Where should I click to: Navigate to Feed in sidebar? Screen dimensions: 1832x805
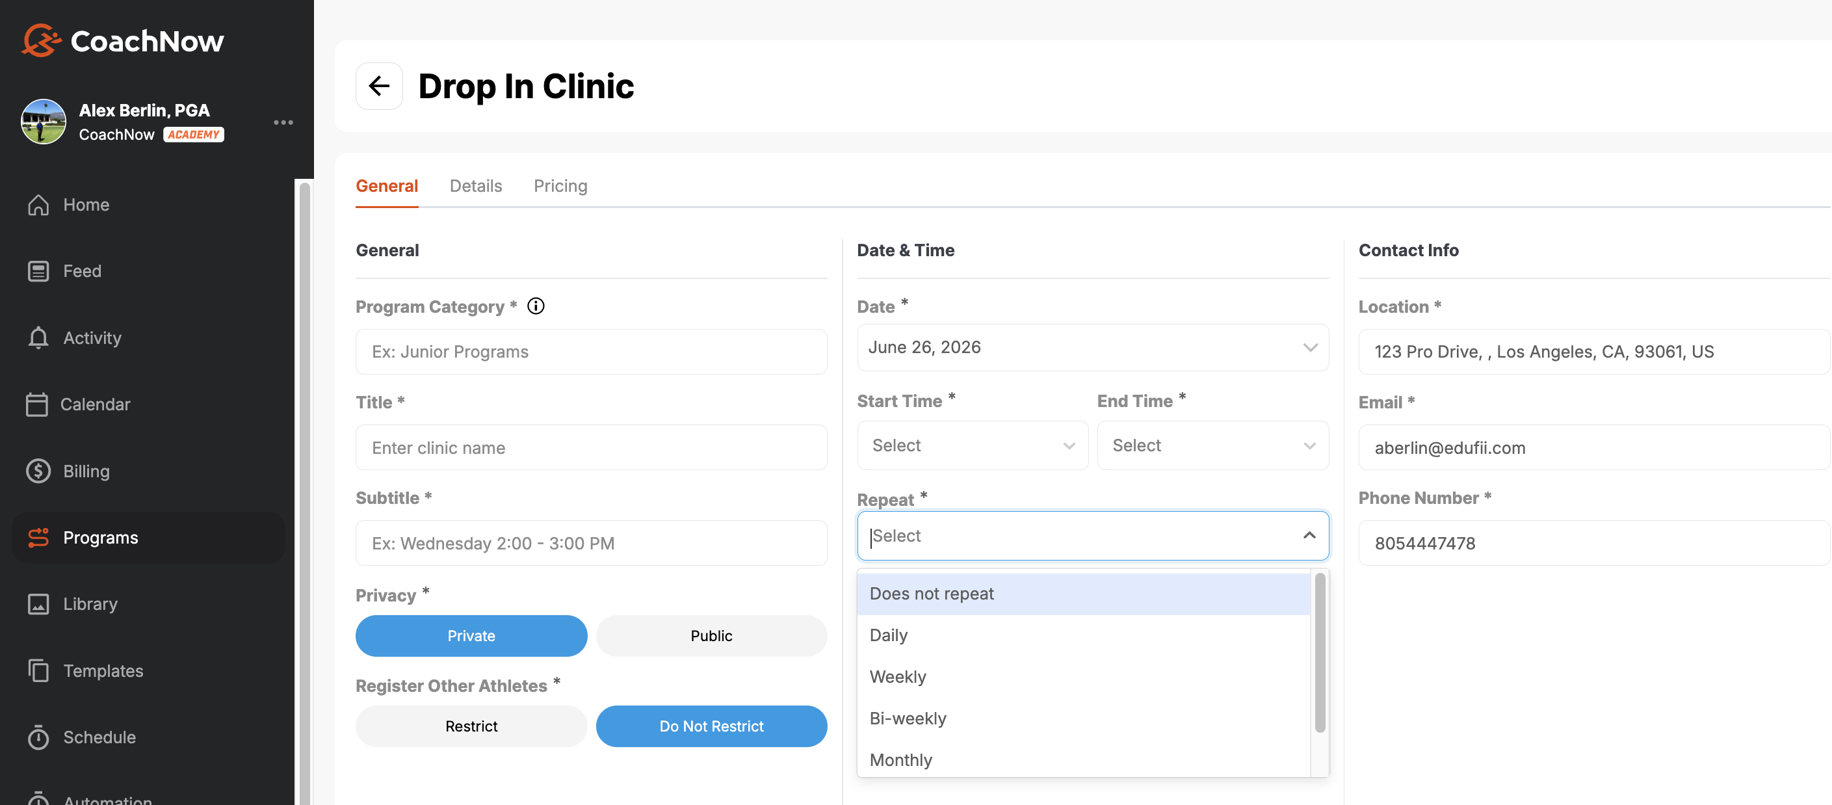pyautogui.click(x=149, y=271)
